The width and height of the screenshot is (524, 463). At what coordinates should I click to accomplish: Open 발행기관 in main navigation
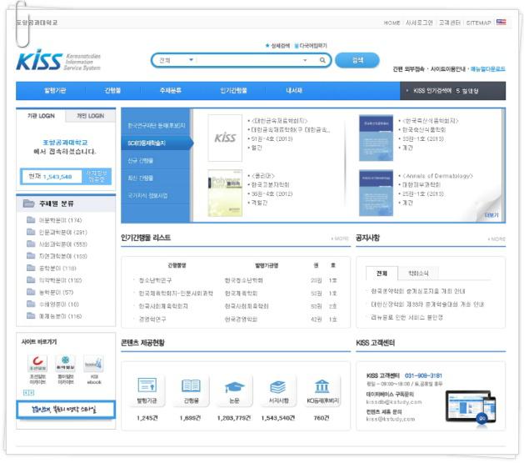pyautogui.click(x=55, y=90)
